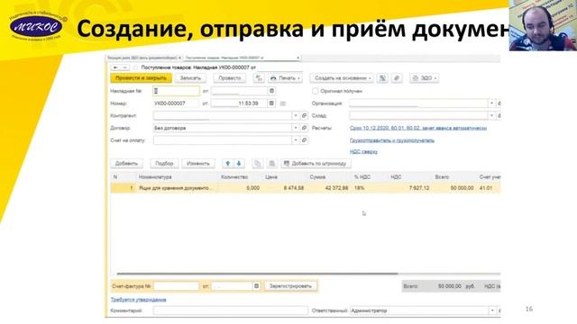Close the Текущие дела ЭДО tab

coord(179,58)
